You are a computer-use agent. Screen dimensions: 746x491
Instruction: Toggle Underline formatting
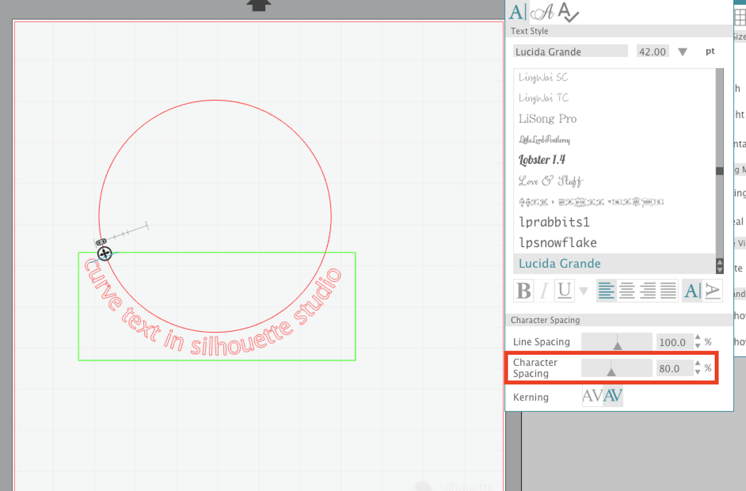coord(564,291)
